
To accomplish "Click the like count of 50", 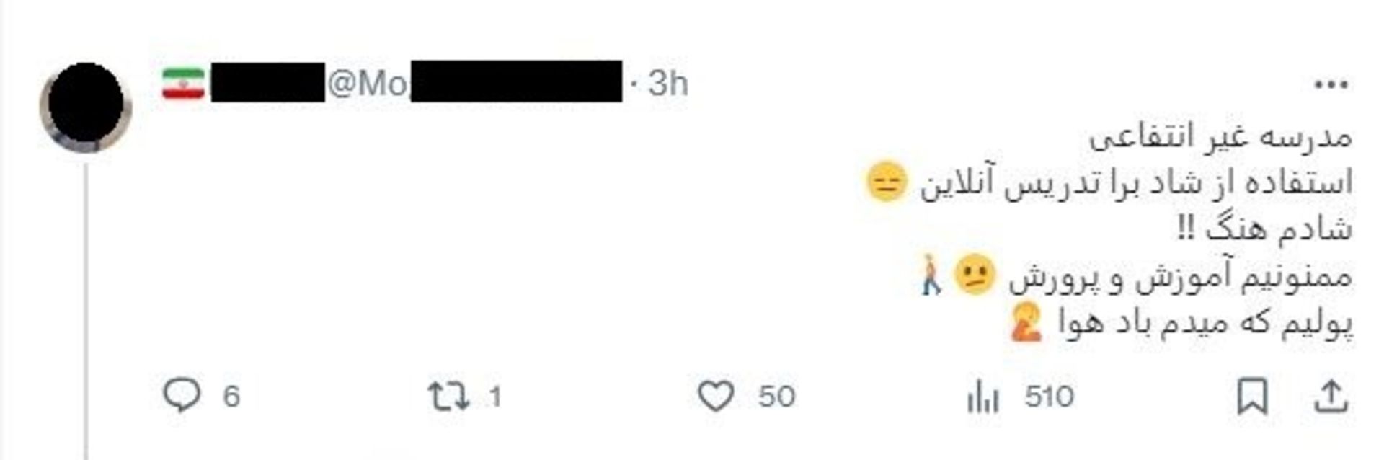I will [776, 397].
